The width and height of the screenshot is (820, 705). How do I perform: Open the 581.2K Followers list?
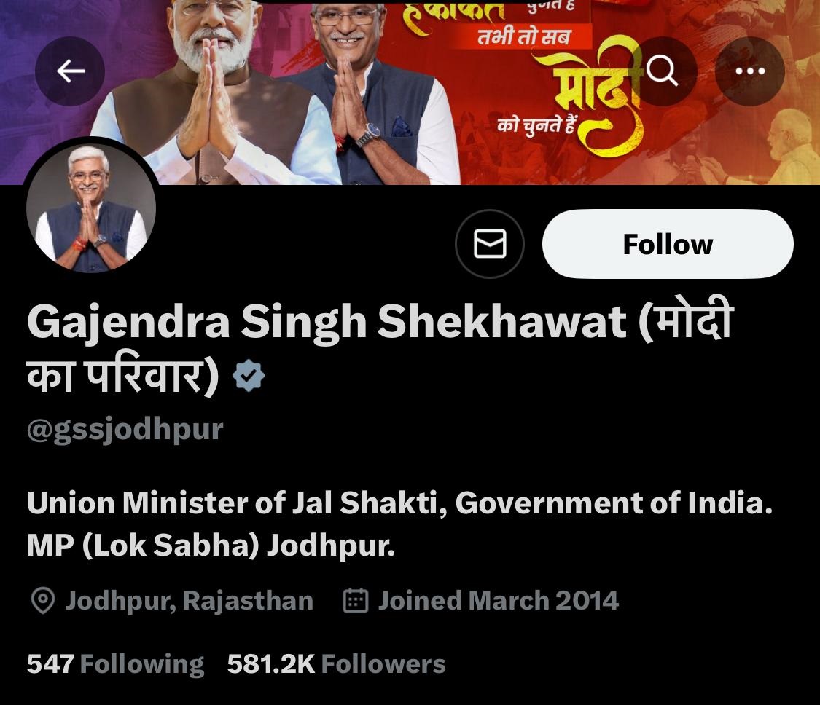pos(336,664)
